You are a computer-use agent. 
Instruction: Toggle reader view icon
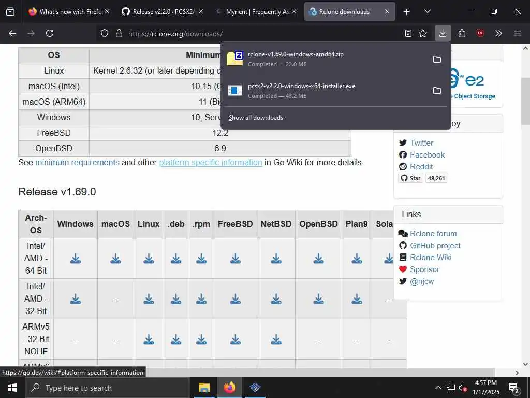(x=408, y=33)
